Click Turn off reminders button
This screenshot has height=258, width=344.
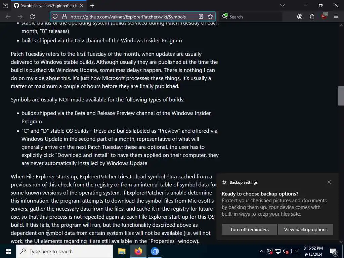point(249,229)
